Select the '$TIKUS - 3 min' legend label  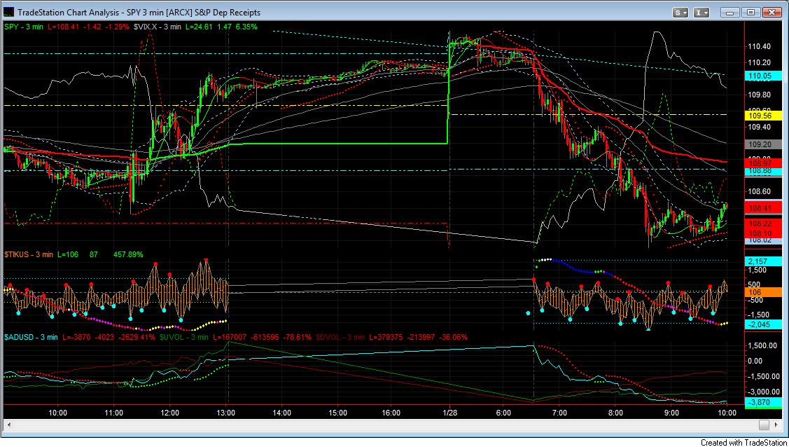click(29, 255)
